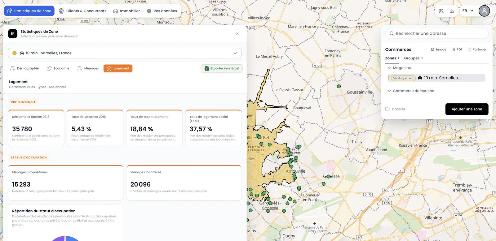This screenshot has width=496, height=241.
Task: Click Exporter vers Excel button
Action: coord(222,68)
